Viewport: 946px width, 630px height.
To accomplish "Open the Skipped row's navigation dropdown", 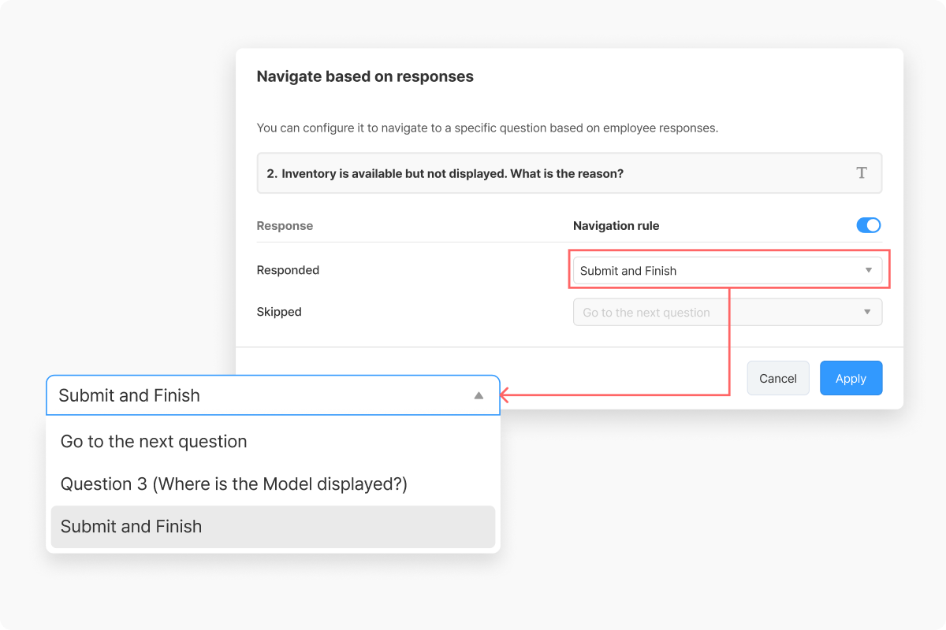I will (728, 312).
